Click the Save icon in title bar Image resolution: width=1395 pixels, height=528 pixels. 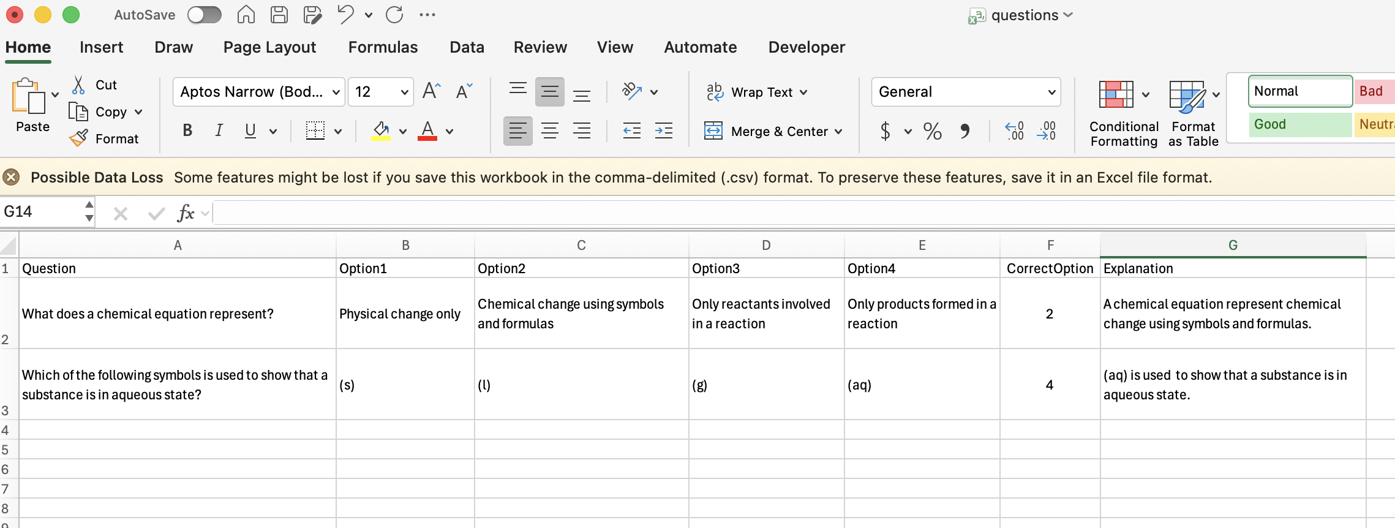click(x=279, y=15)
